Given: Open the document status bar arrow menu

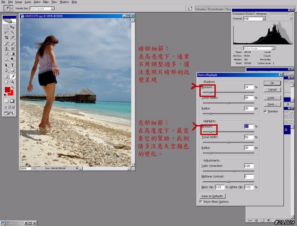Looking at the screenshot, I should [x=77, y=168].
